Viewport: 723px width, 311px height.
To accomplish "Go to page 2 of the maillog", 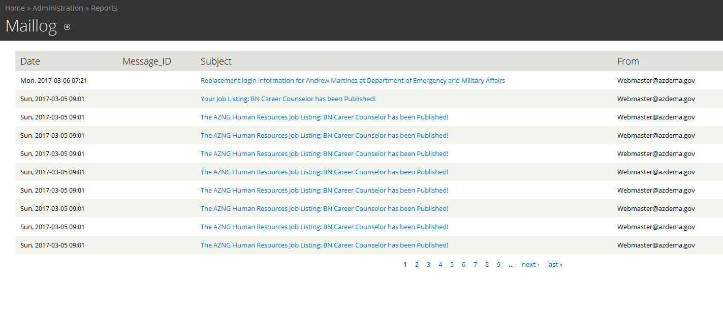I will click(417, 265).
